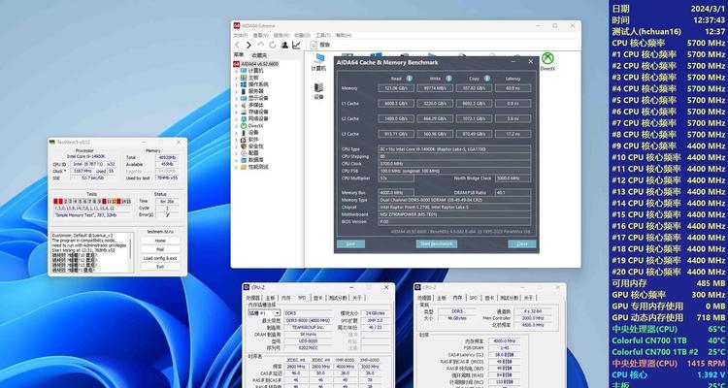Expand the 存储设备 tree node
This screenshot has width=728, height=388.
(x=236, y=112)
